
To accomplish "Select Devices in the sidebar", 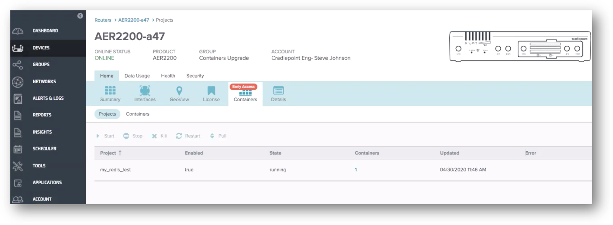I will click(x=41, y=48).
